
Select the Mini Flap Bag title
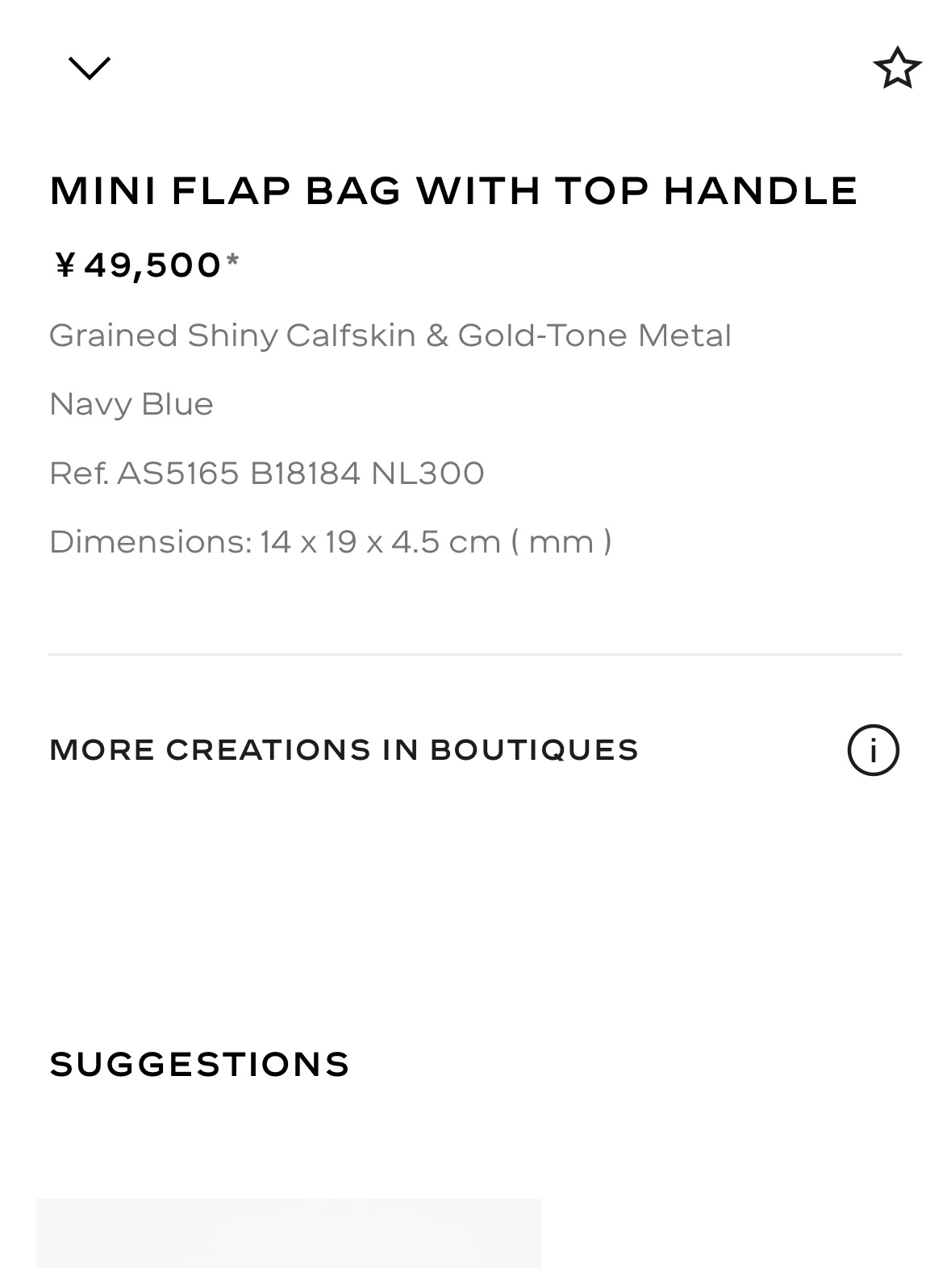(x=453, y=191)
